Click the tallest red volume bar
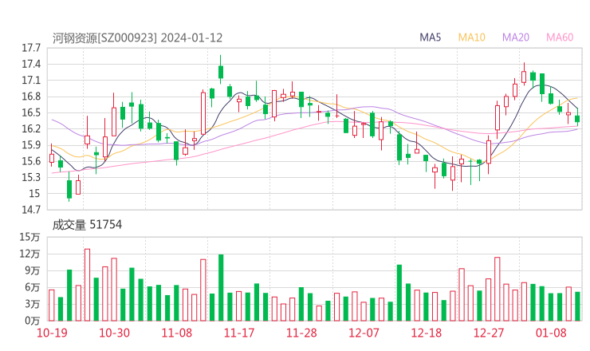Image resolution: width=590 pixels, height=351 pixels. (x=87, y=285)
